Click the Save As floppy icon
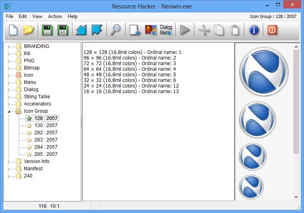Image resolution: width=304 pixels, height=213 pixels. click(63, 30)
